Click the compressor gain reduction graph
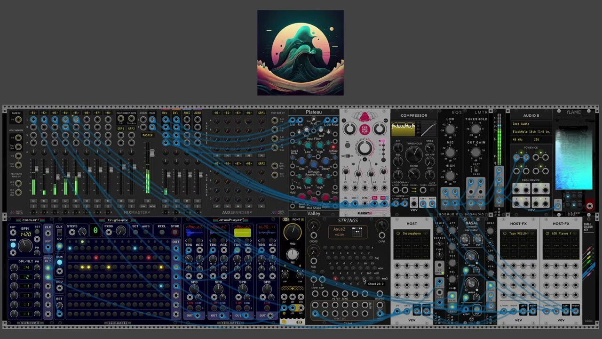 click(403, 129)
